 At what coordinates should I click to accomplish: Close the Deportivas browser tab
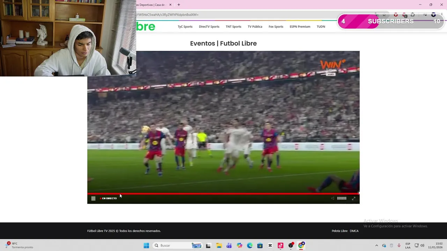click(170, 5)
